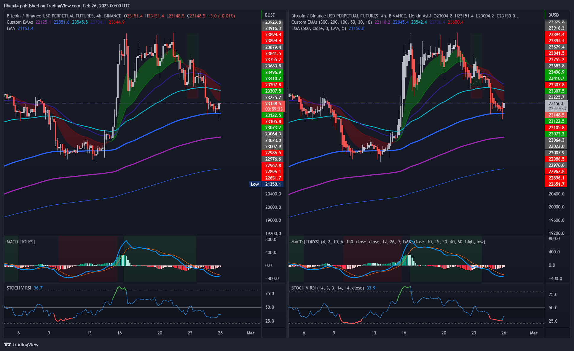Click the red 23650.4 EMA value in the right legend

coord(456,22)
